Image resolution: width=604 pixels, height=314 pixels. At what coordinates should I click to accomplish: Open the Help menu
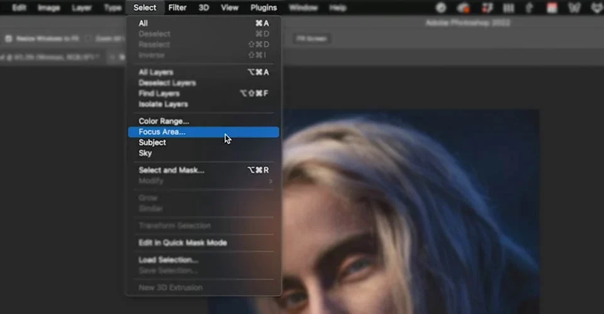[337, 8]
